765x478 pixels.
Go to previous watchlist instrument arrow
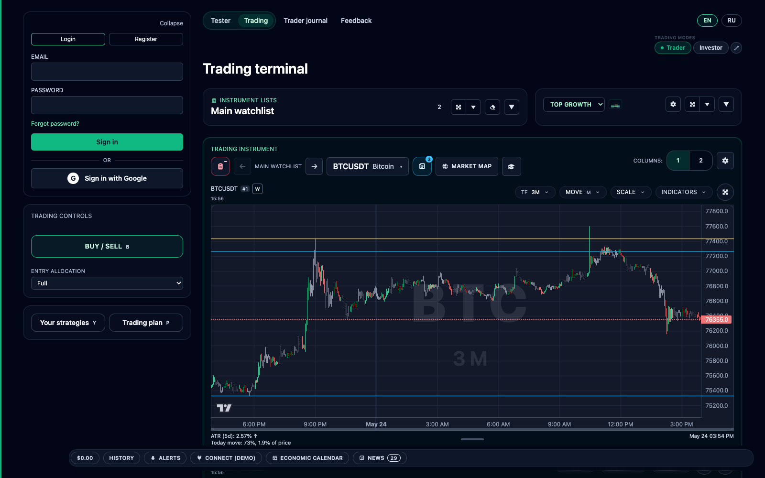pos(242,166)
